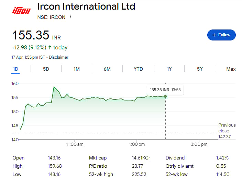Viewport: 242px width, 178px height.
Task: Switch to the 6M chart view
Action: coord(107,69)
